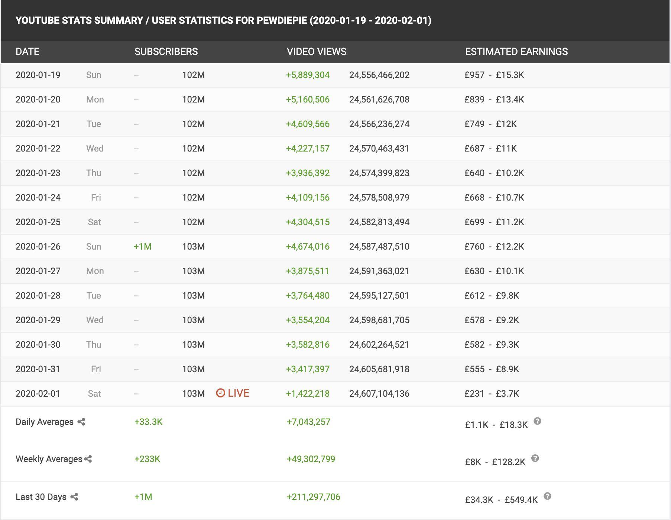The image size is (671, 520).
Task: Click share icon beside Weekly Averages
Action: click(88, 459)
